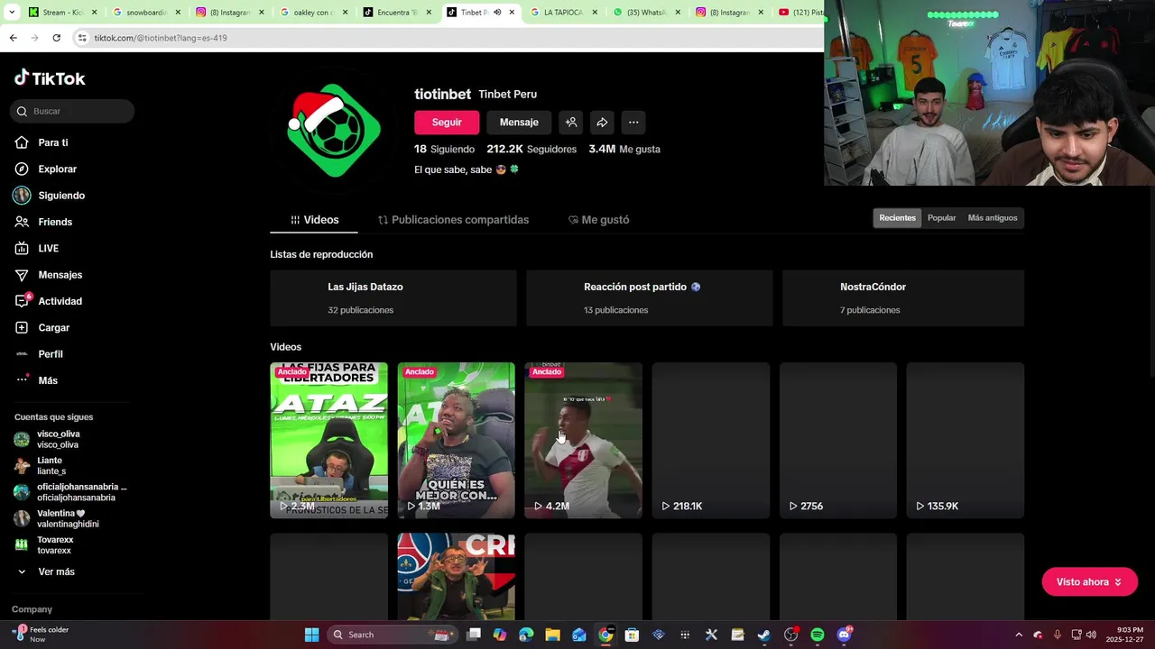Open Microsoft Edge from the taskbar
Image resolution: width=1155 pixels, height=649 pixels.
526,635
